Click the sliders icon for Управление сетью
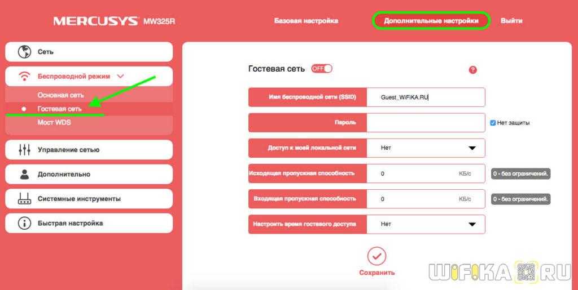Image resolution: width=578 pixels, height=290 pixels. 24,150
